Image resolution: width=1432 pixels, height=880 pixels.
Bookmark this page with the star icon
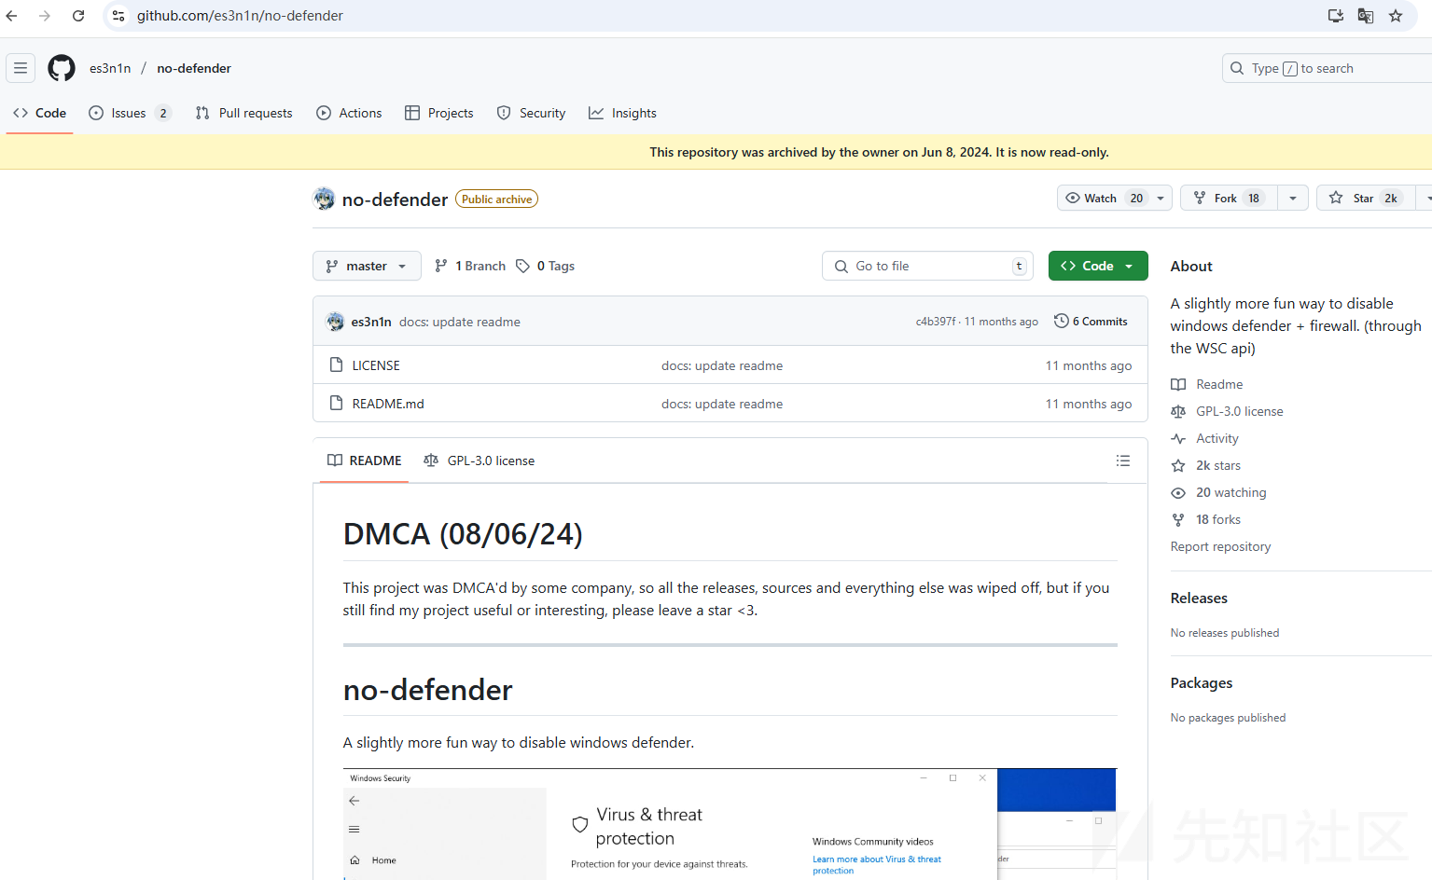point(1396,16)
